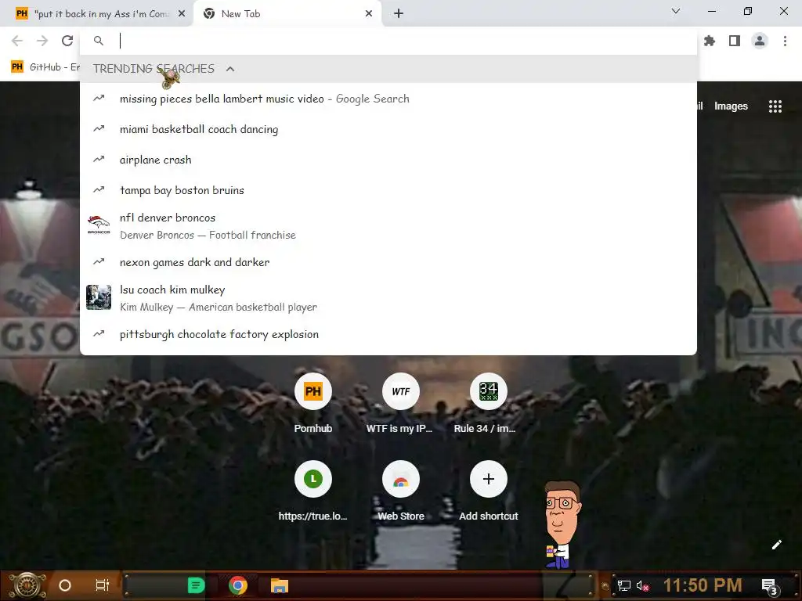Open a new tab with plus button
The height and width of the screenshot is (601, 802).
click(x=399, y=14)
